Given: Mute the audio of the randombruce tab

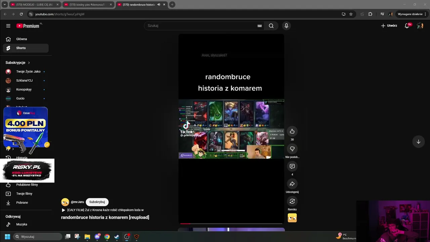Looking at the screenshot, I should pyautogui.click(x=159, y=5).
